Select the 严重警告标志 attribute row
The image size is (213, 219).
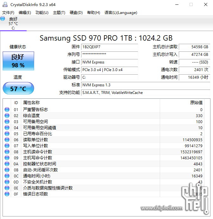click(104, 109)
